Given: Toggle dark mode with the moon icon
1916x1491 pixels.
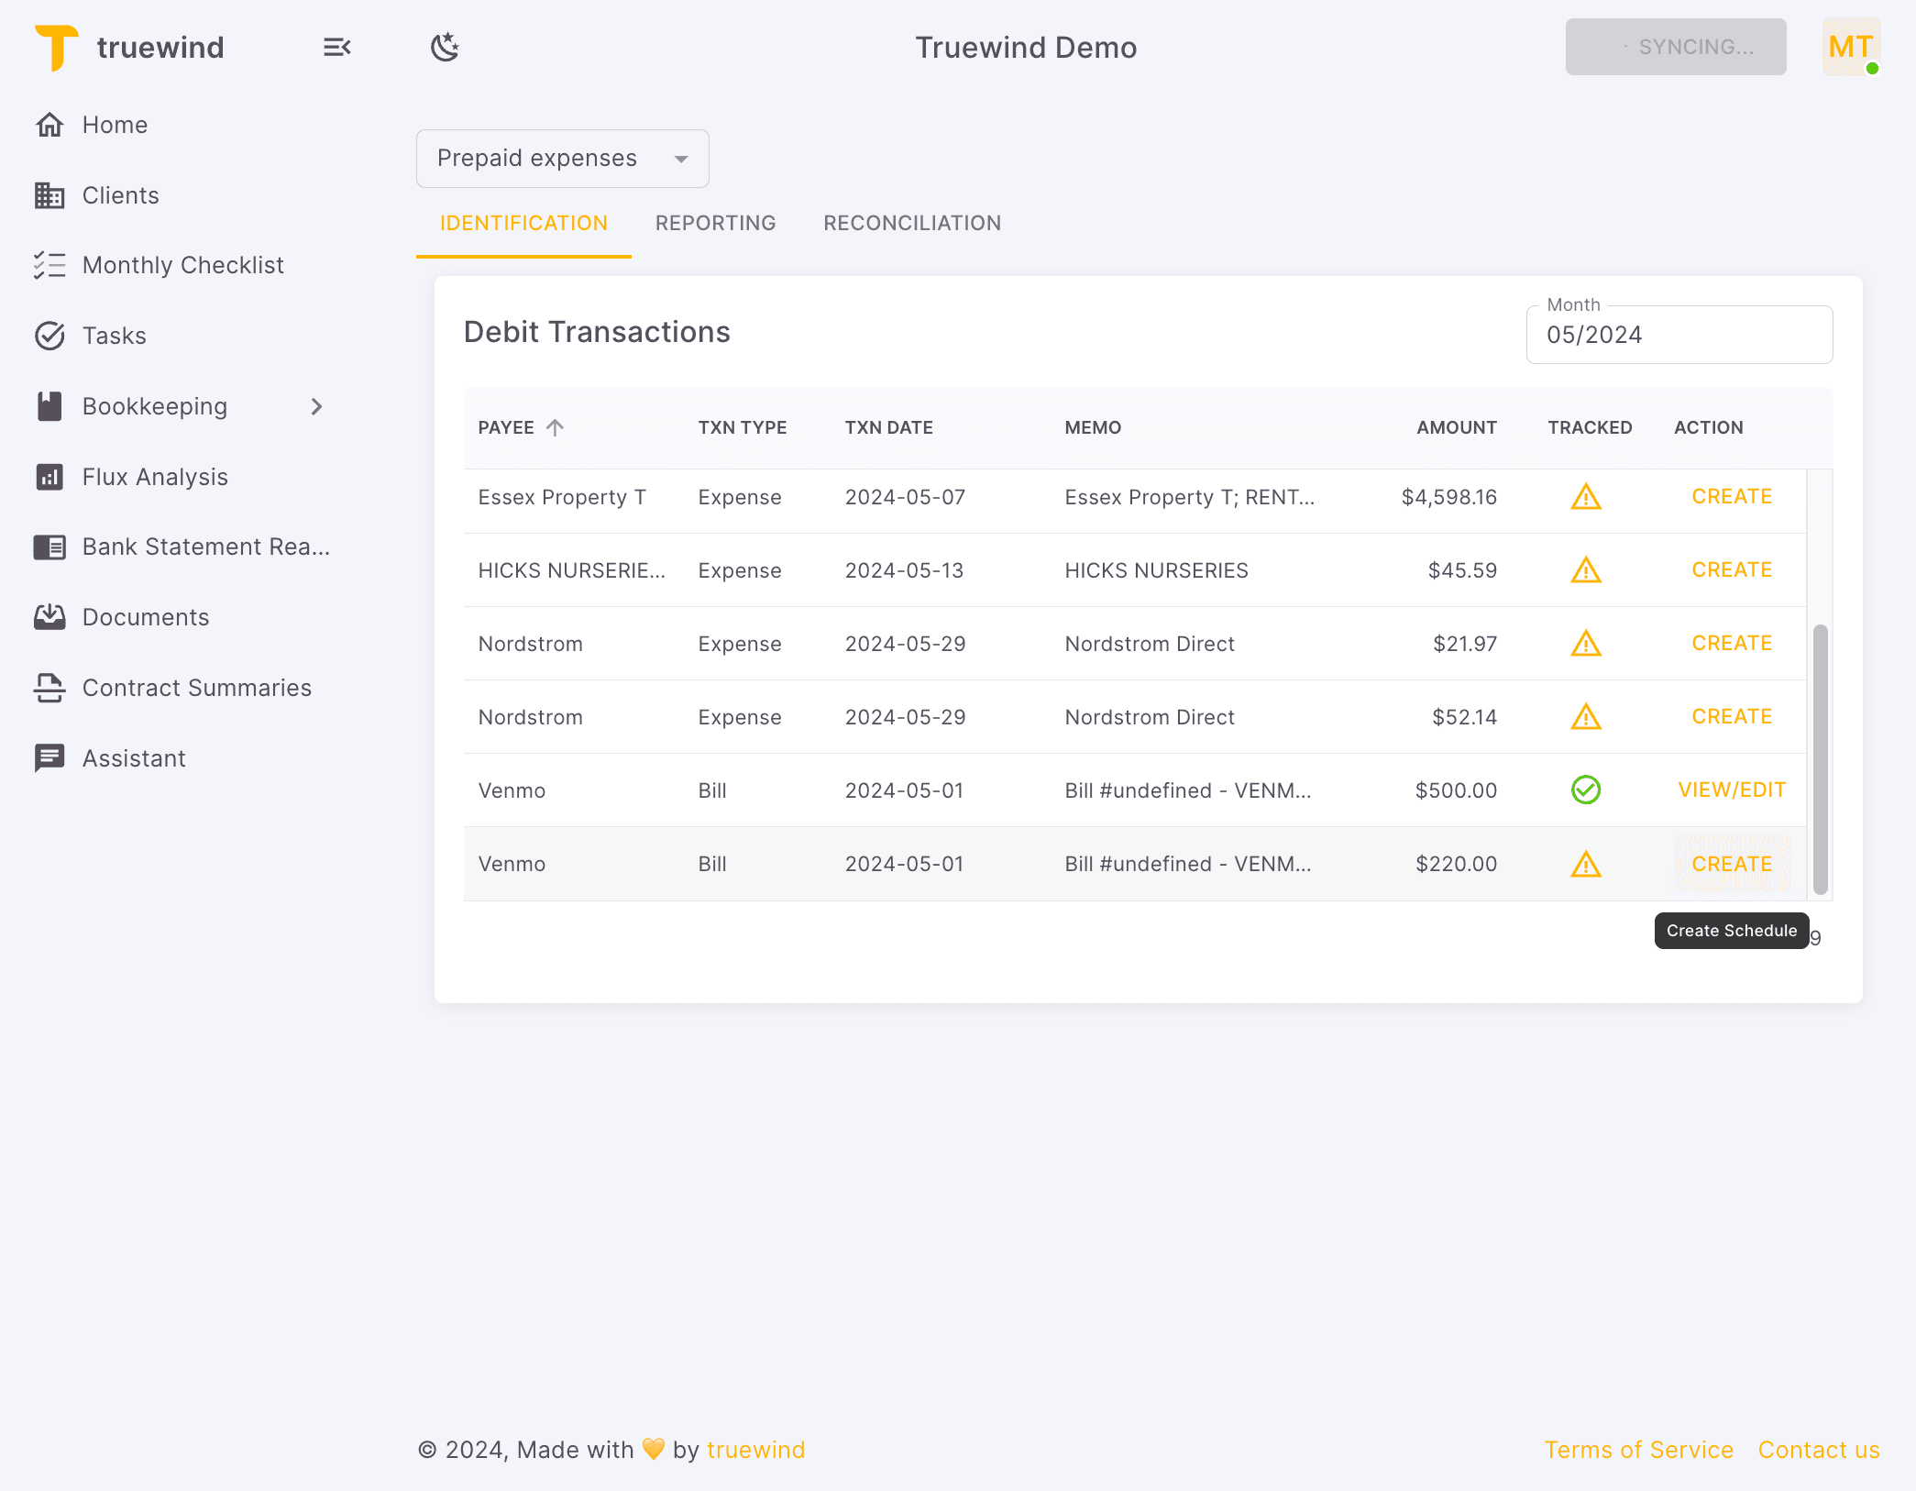Looking at the screenshot, I should pos(445,47).
